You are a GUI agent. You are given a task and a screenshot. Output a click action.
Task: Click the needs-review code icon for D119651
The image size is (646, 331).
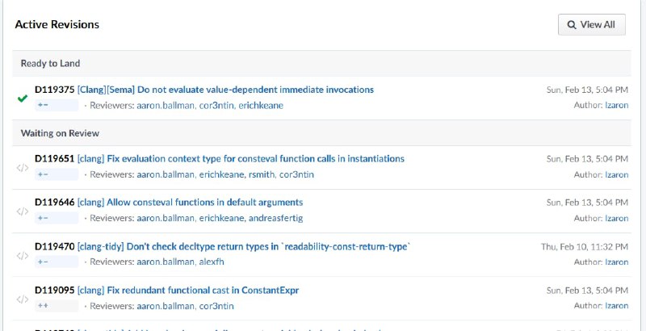click(x=23, y=168)
